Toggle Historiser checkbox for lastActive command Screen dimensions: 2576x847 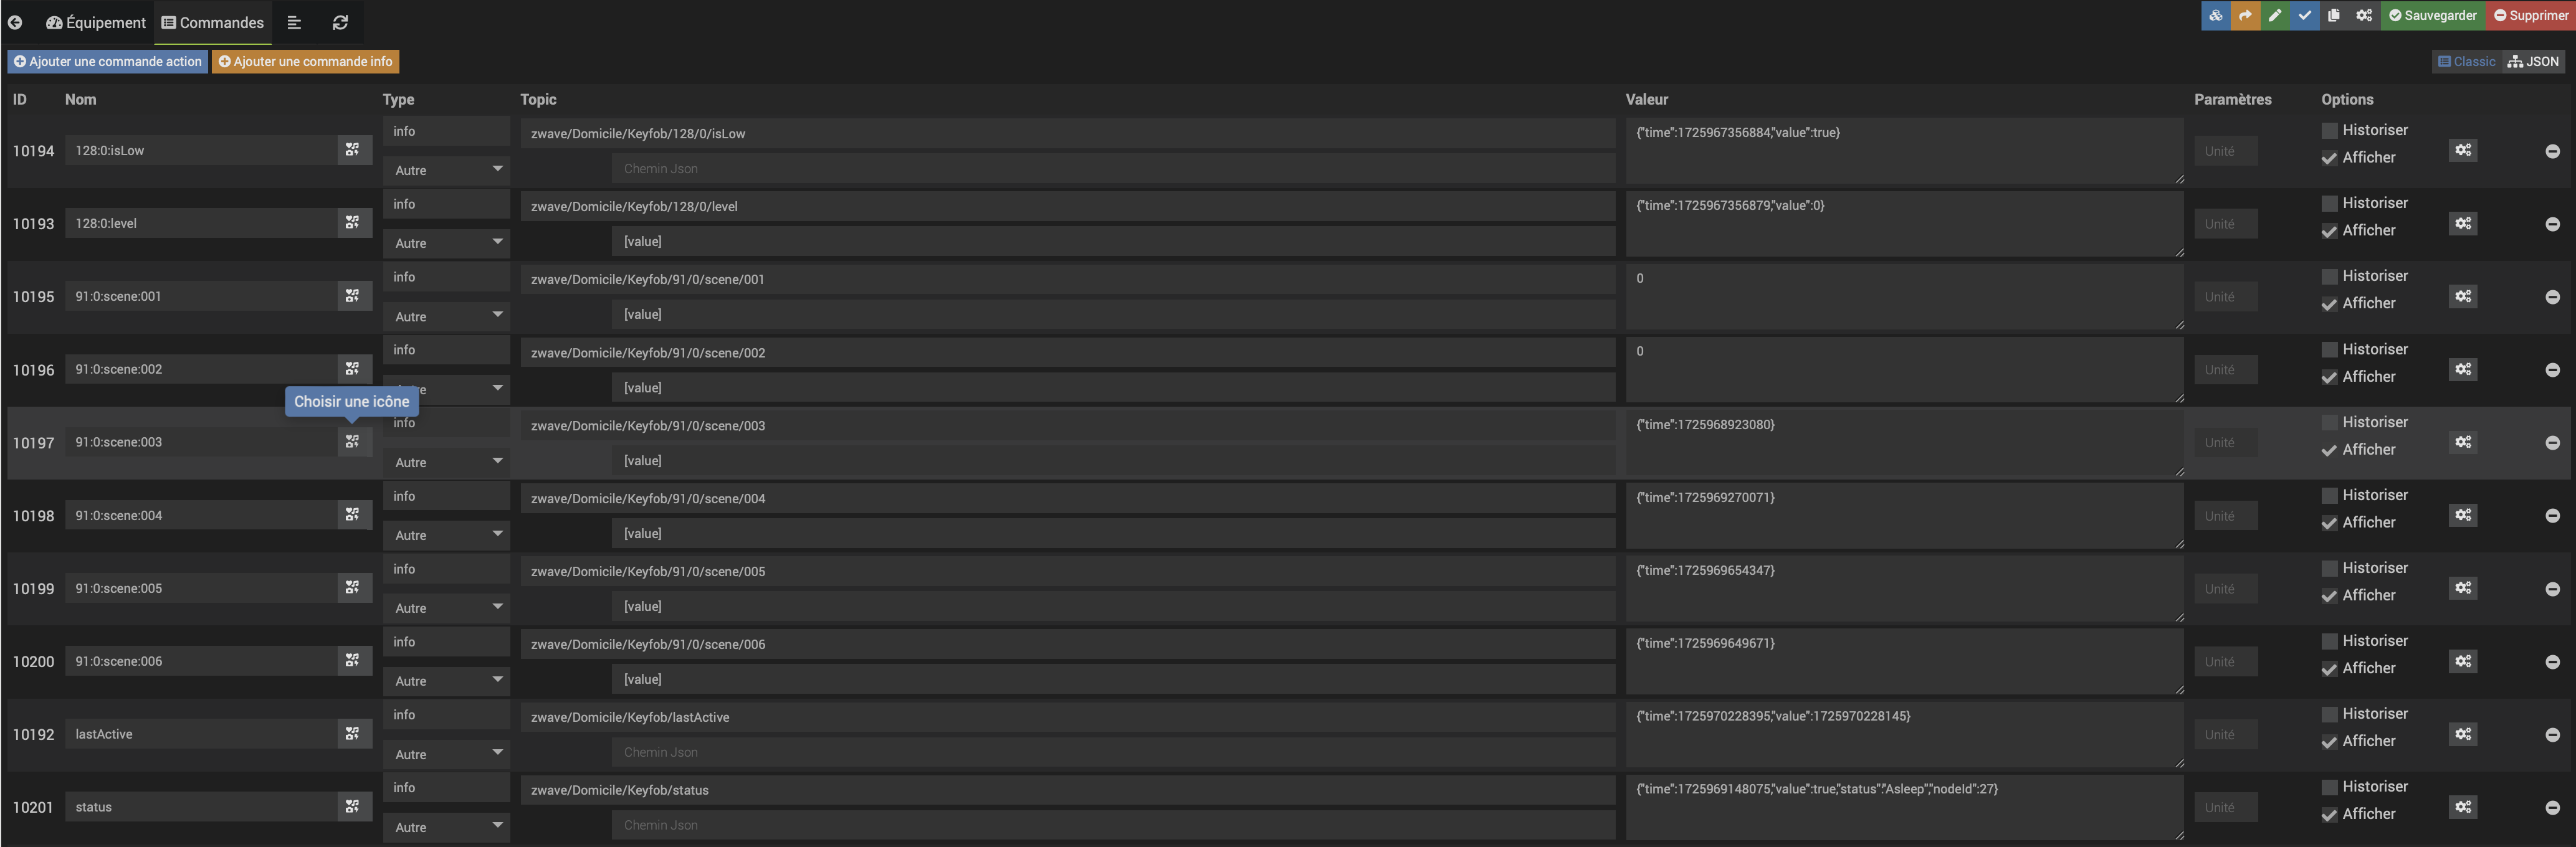pyautogui.click(x=2329, y=714)
